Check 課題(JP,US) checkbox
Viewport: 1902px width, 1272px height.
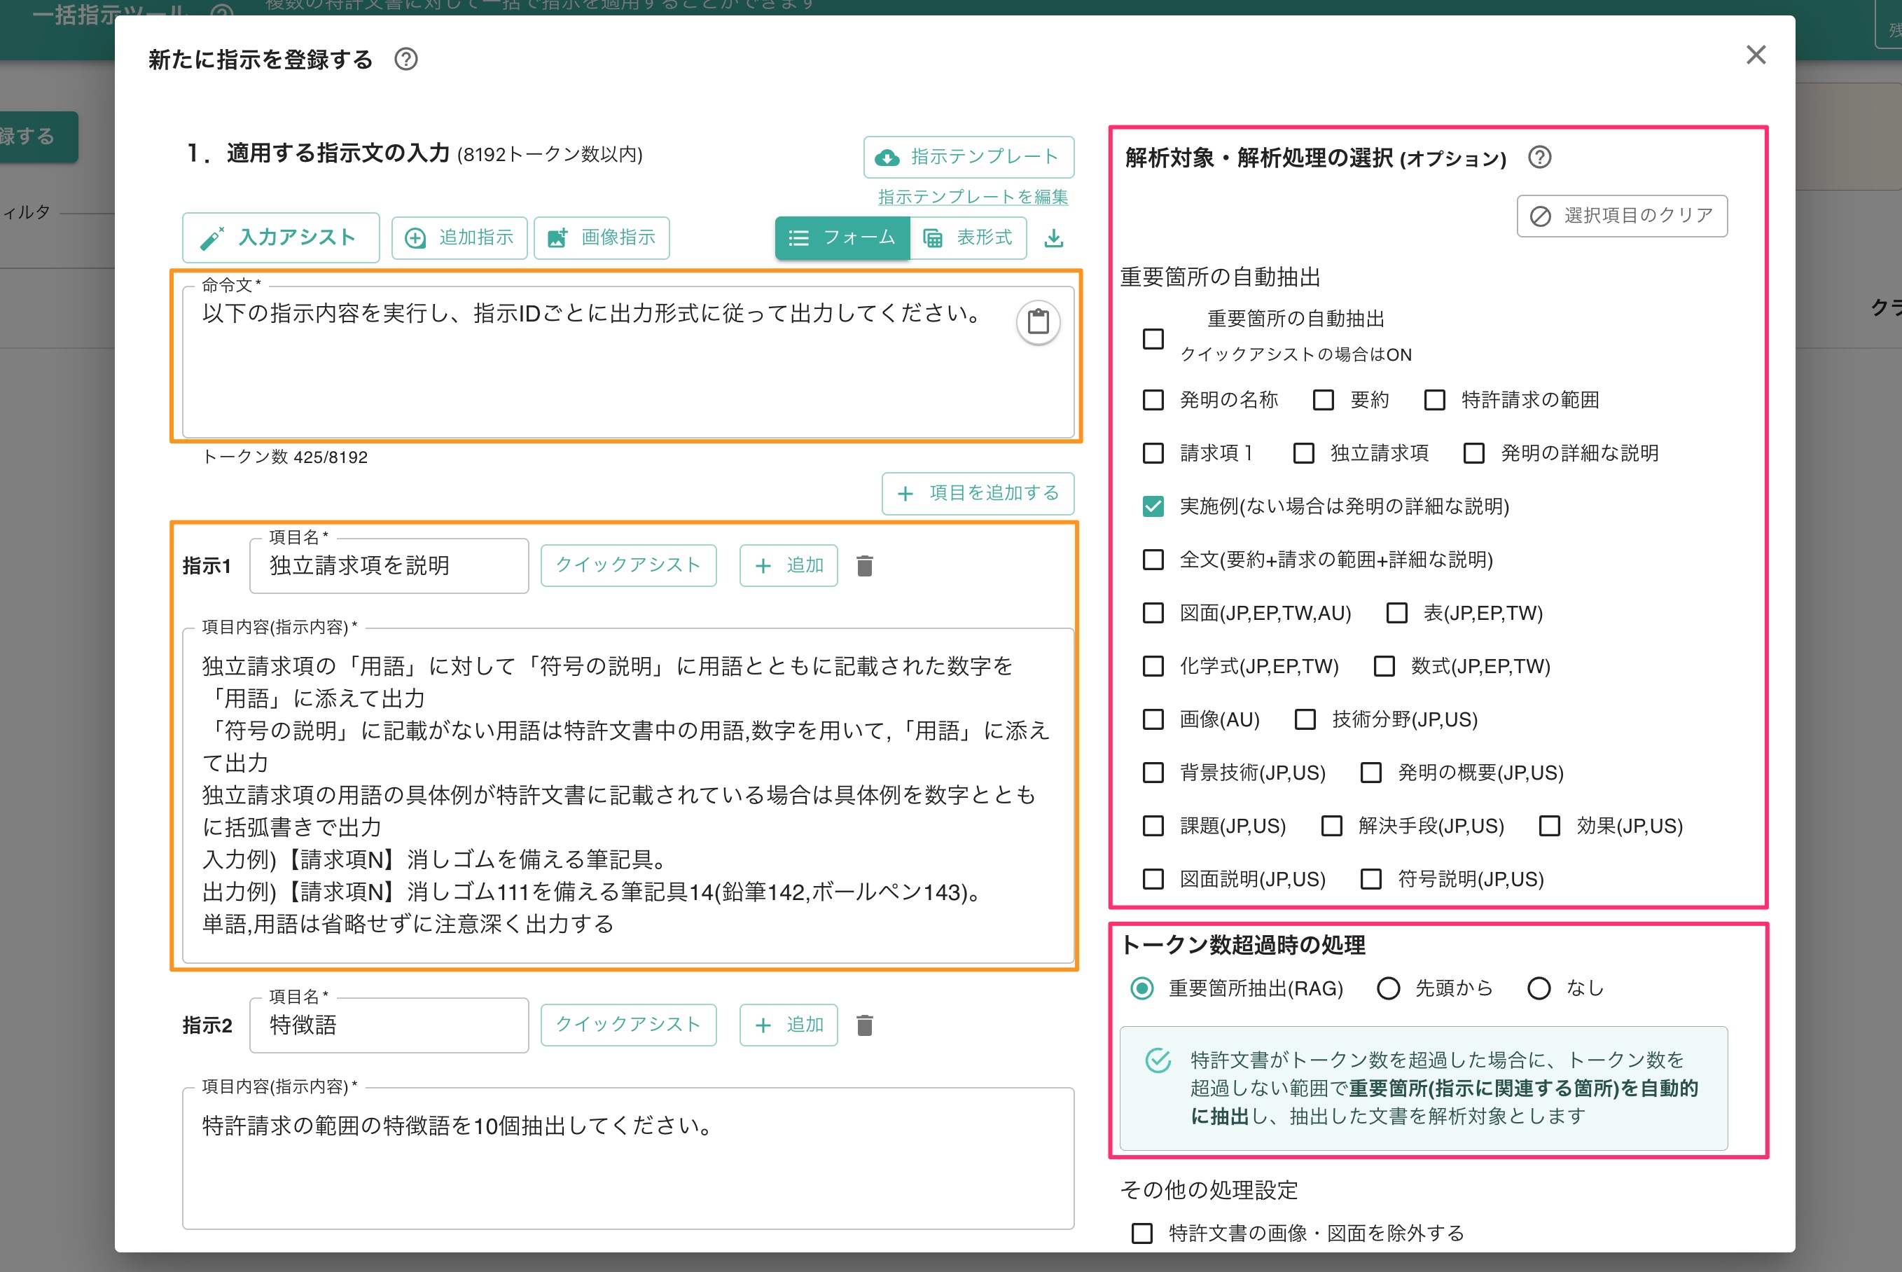tap(1153, 827)
